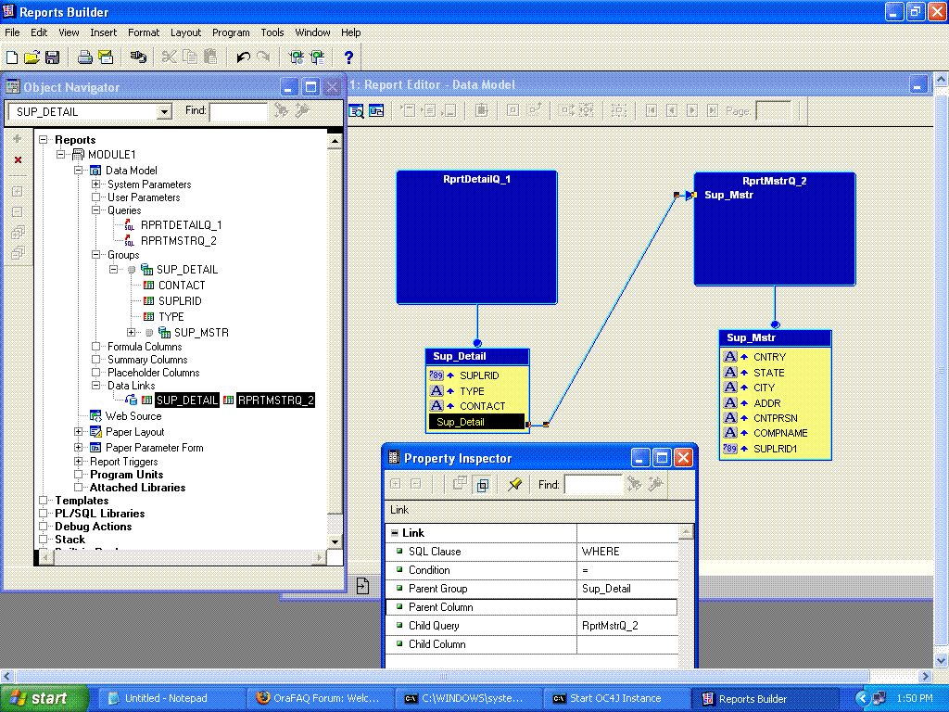
Task: Open the Layout menu
Action: click(185, 32)
